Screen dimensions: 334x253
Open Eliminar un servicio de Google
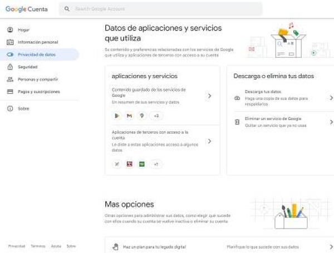pos(284,122)
